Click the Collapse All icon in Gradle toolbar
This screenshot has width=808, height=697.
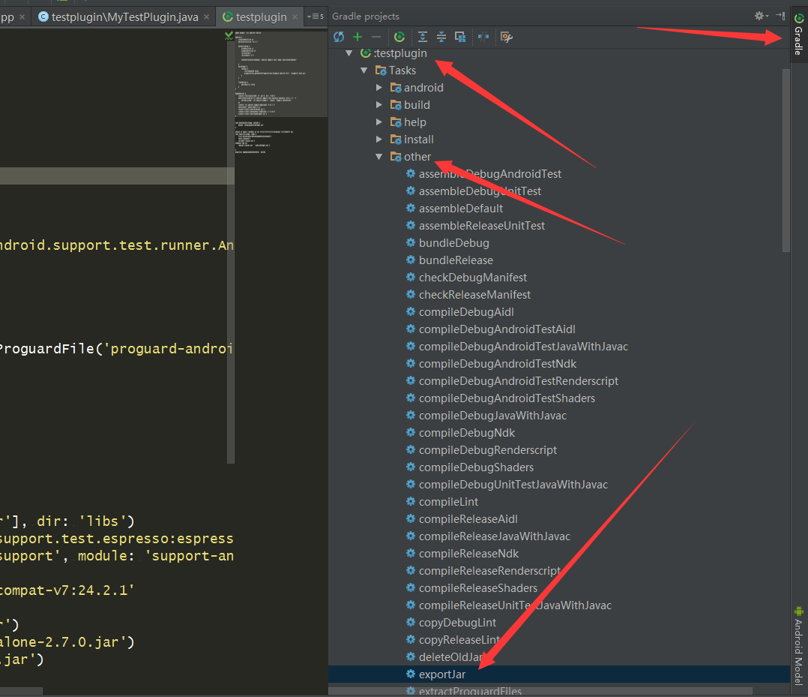pyautogui.click(x=441, y=37)
